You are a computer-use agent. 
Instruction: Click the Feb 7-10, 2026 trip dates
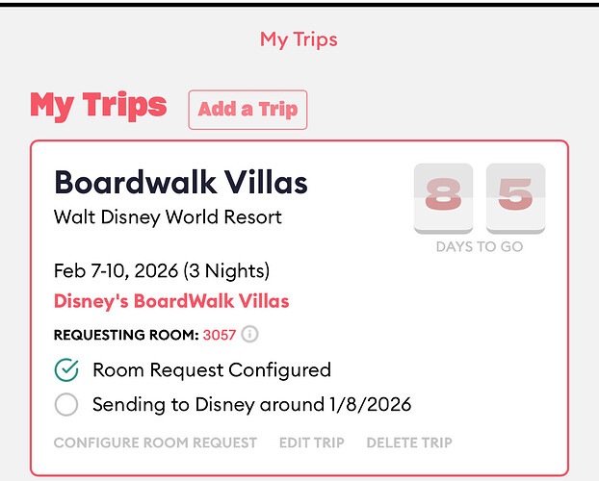click(162, 270)
